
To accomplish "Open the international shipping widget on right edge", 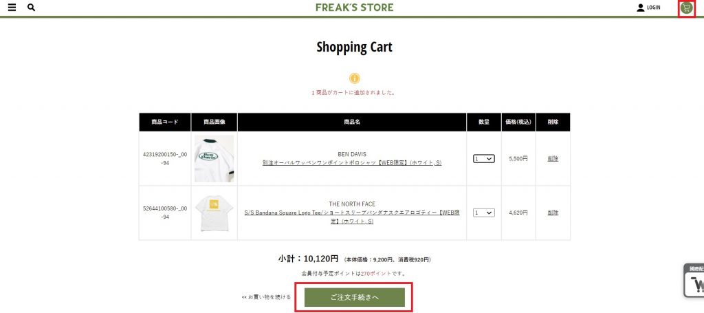I will coord(694,281).
